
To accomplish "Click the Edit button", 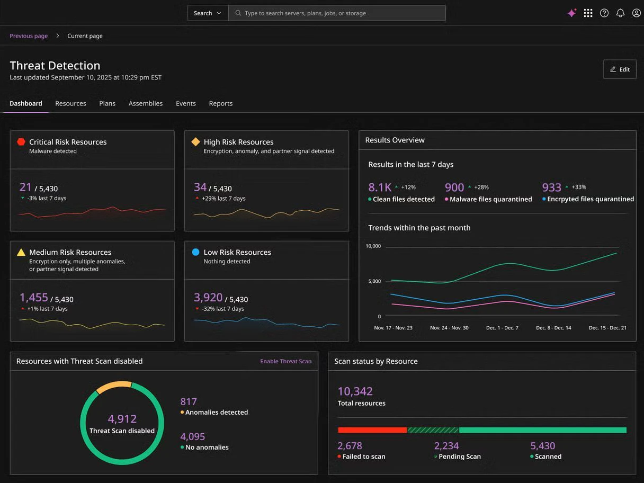I will pyautogui.click(x=620, y=69).
